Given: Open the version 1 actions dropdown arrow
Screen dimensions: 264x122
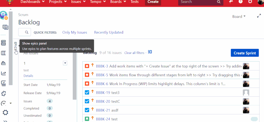Looking at the screenshot, I should pyautogui.click(x=65, y=63).
